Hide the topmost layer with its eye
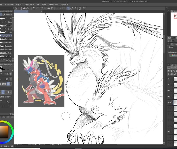 [169, 79]
